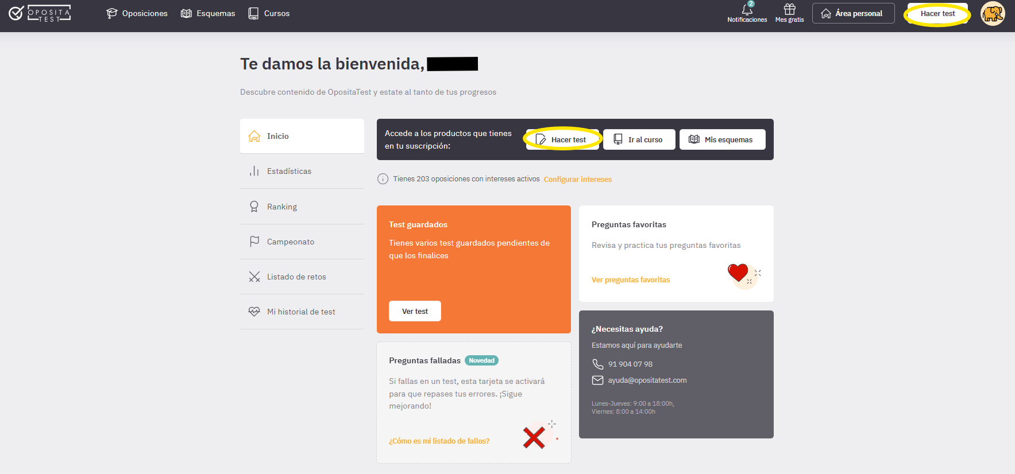Open the elephant profile avatar
Viewport: 1015px width, 474px height.
point(993,13)
